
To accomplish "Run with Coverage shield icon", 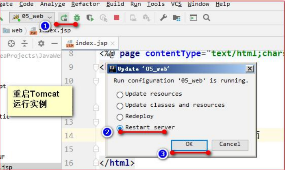I will click(x=90, y=17).
